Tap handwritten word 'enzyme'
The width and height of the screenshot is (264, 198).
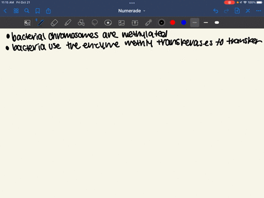point(101,45)
